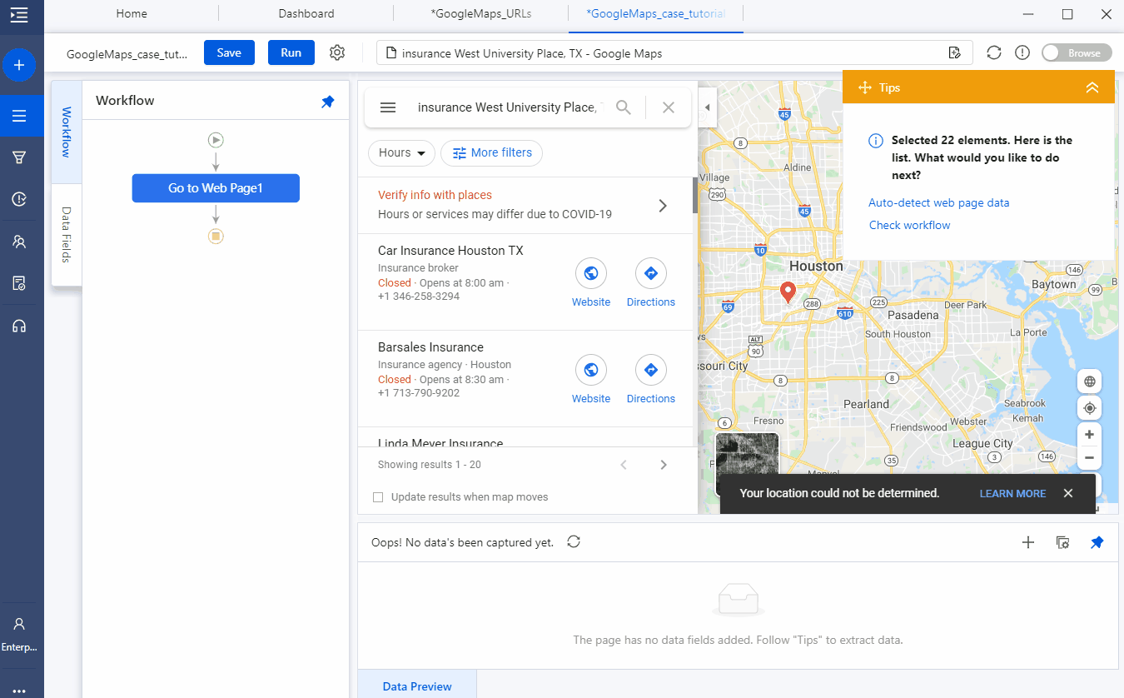Check 'Update results when map moves'

point(378,497)
